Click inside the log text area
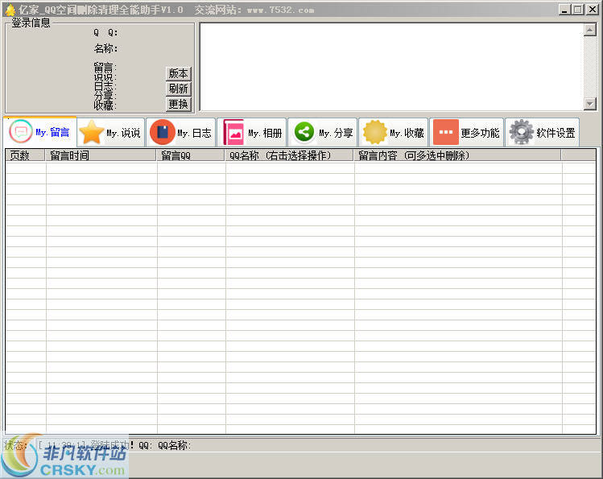Viewport: 603px width, 479px height. tap(391, 67)
